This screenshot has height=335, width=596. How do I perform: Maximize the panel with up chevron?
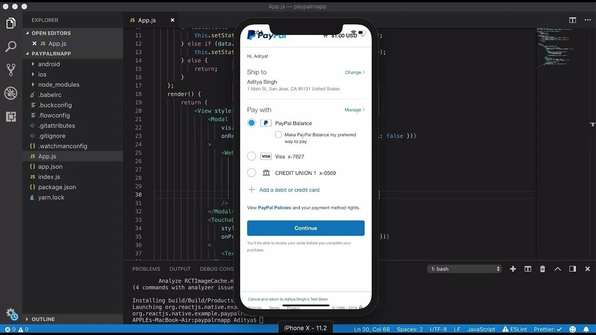click(557, 269)
